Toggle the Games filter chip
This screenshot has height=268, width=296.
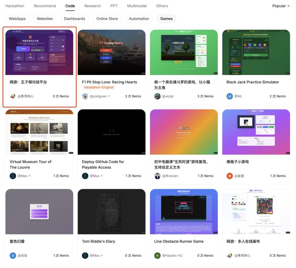tap(167, 19)
